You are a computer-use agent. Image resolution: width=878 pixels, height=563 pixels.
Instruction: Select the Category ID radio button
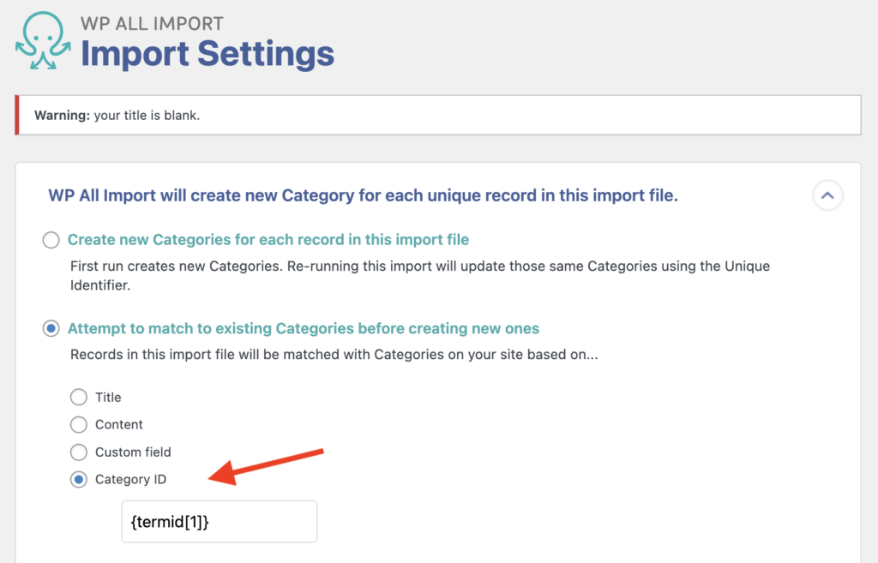coord(78,479)
